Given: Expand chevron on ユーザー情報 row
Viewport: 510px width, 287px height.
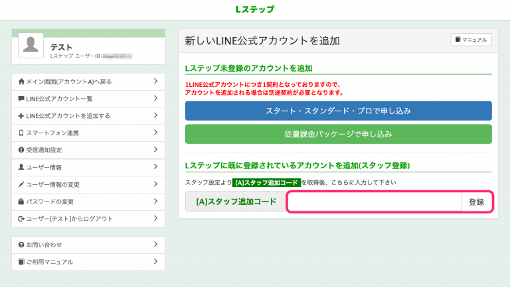Looking at the screenshot, I should click(x=155, y=166).
